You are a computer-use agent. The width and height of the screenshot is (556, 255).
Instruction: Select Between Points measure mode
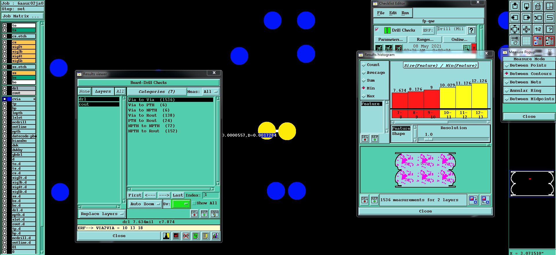pyautogui.click(x=529, y=65)
